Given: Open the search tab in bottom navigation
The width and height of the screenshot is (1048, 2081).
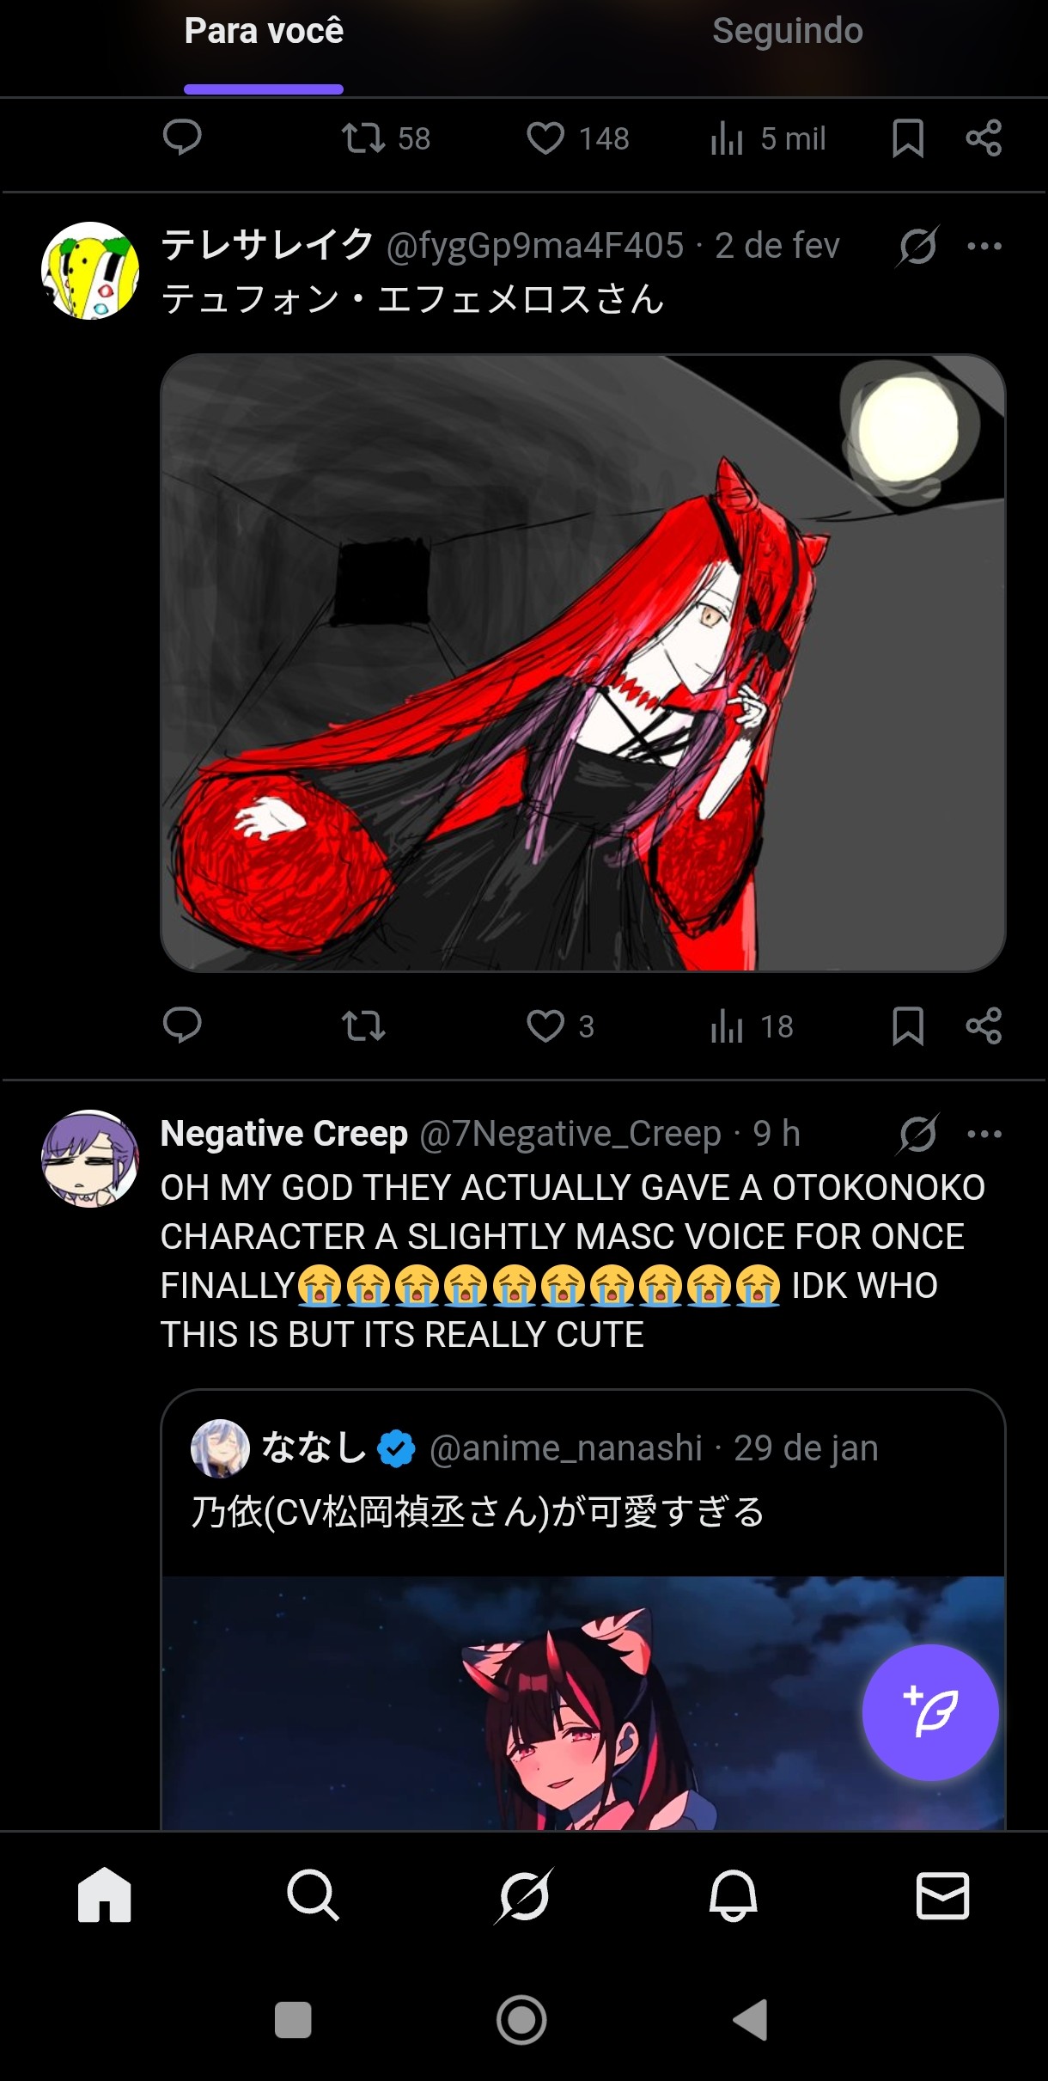Looking at the screenshot, I should (313, 1894).
